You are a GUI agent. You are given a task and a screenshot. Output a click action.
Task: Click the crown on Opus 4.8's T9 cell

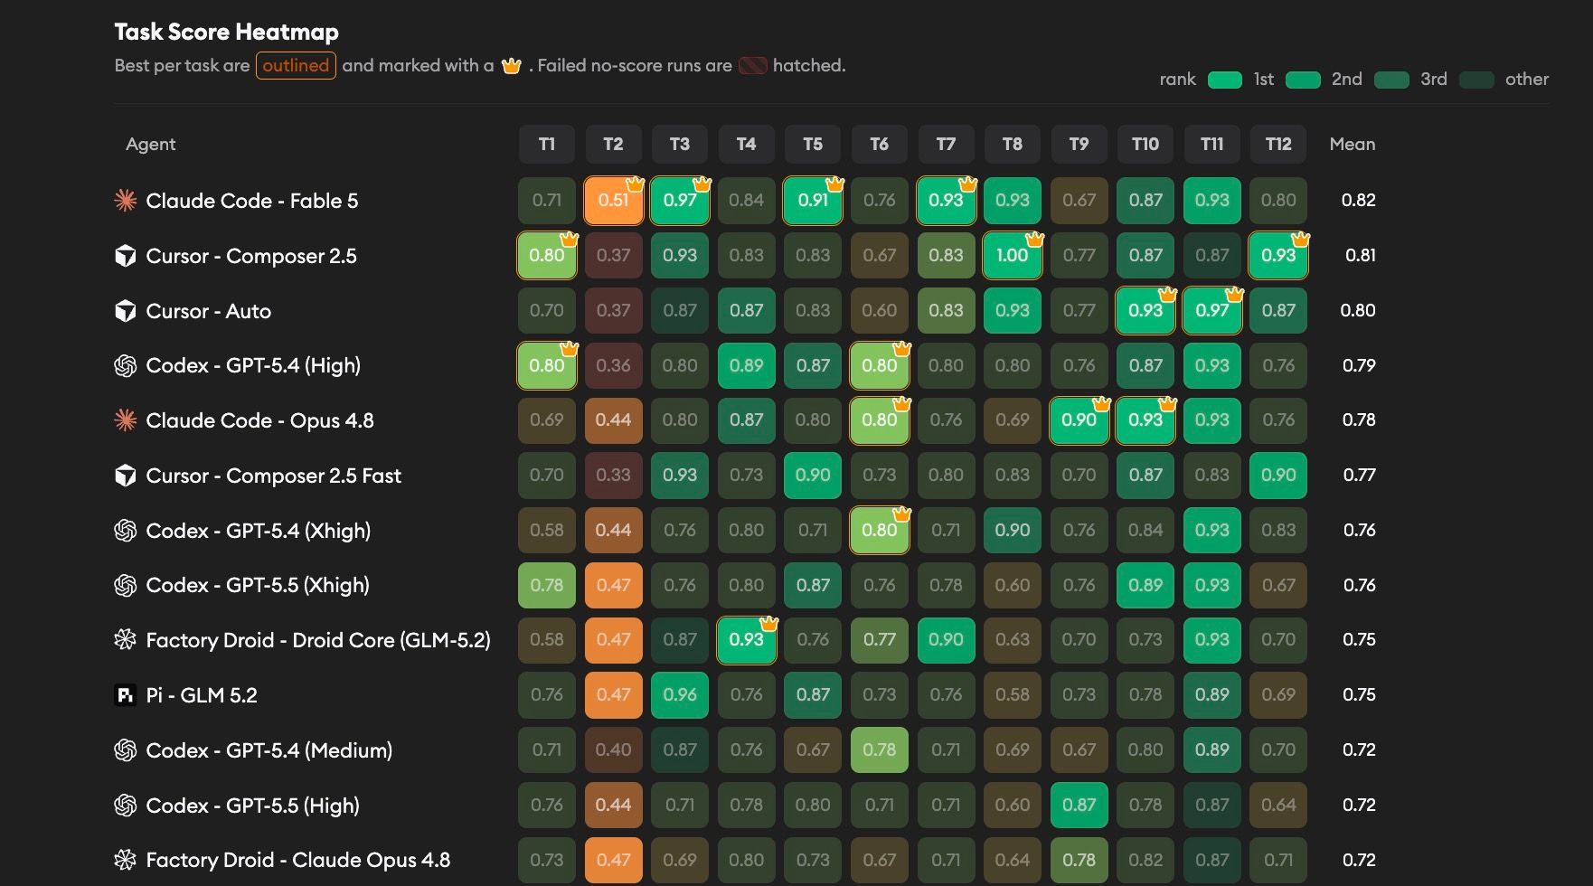(1101, 404)
